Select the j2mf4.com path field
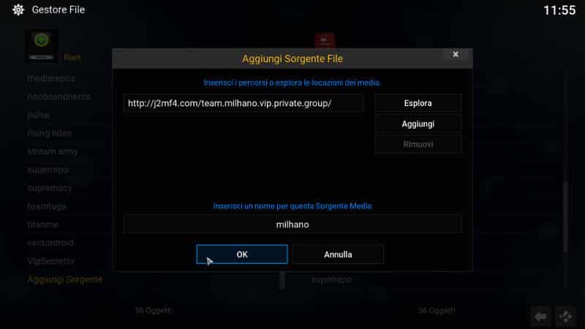 tap(244, 103)
